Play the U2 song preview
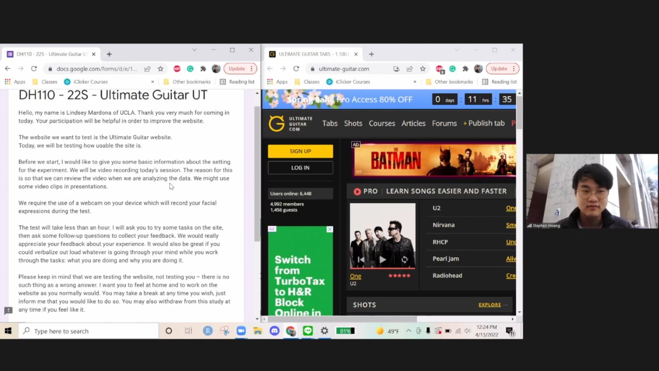This screenshot has height=371, width=659. pos(382,259)
